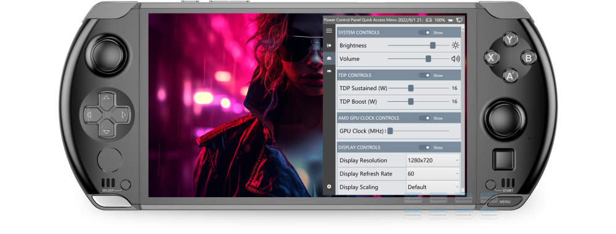Click the TDP Boost (W) slider handle
Image resolution: width=616 pixels, height=234 pixels.
[410, 101]
